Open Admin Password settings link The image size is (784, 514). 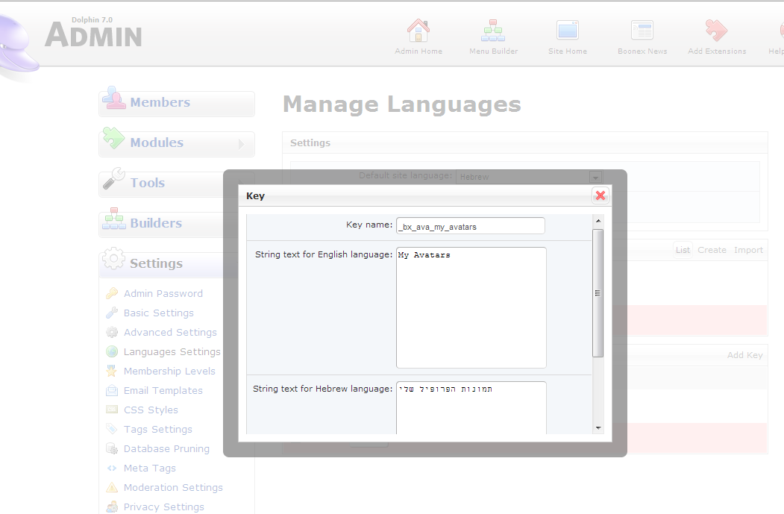(163, 293)
